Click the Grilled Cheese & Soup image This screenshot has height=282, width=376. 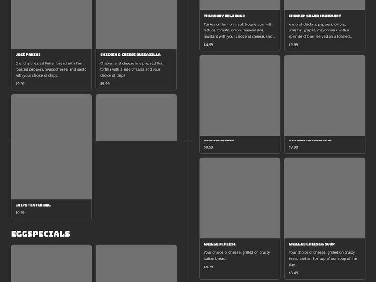coord(324,198)
